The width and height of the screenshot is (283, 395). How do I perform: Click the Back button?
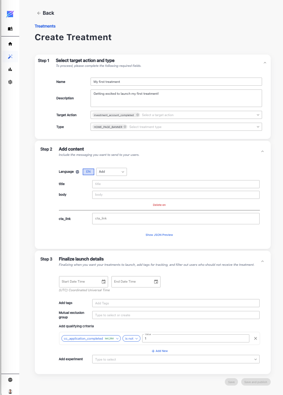[45, 13]
